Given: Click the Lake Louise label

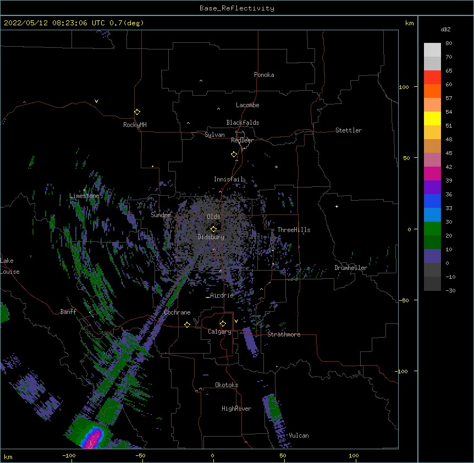Looking at the screenshot, I should click(10, 266).
